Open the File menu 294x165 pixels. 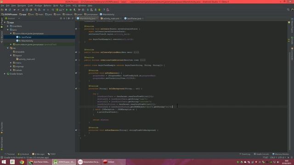click(2, 5)
